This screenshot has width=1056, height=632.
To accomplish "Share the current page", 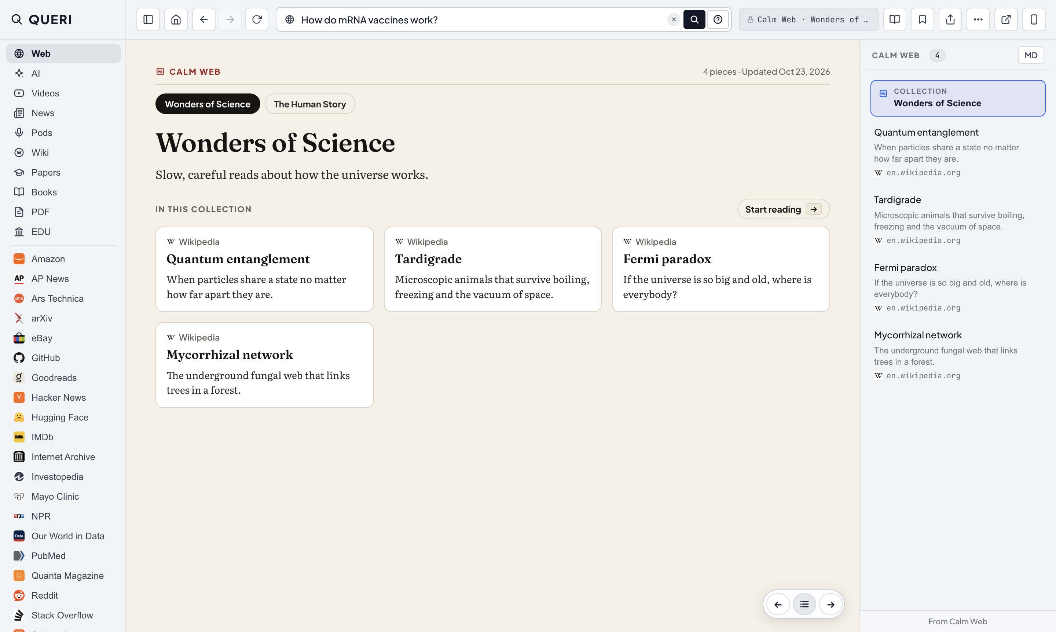I will (x=950, y=19).
